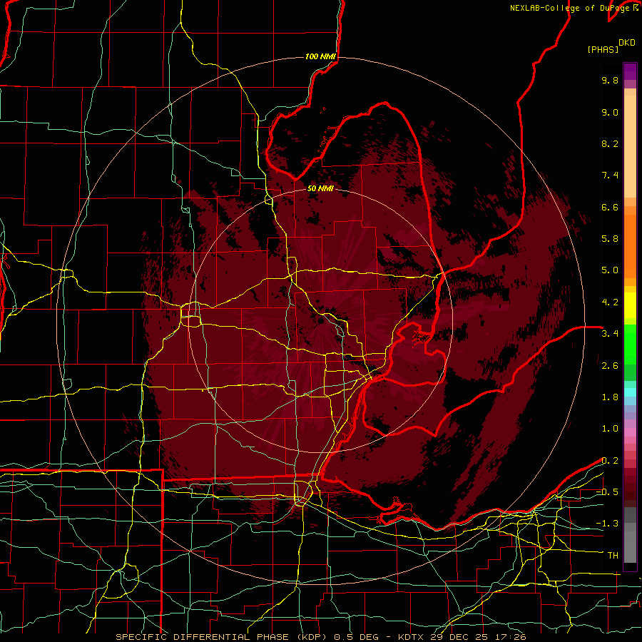Click the [PHAS] legend unit label
642x642 pixels.
pyautogui.click(x=603, y=50)
